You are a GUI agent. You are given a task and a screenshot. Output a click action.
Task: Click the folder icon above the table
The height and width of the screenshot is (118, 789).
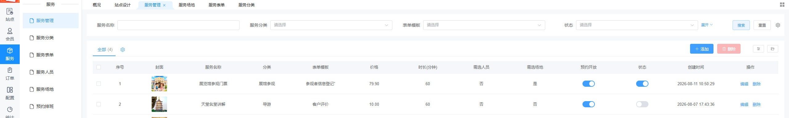(x=773, y=49)
